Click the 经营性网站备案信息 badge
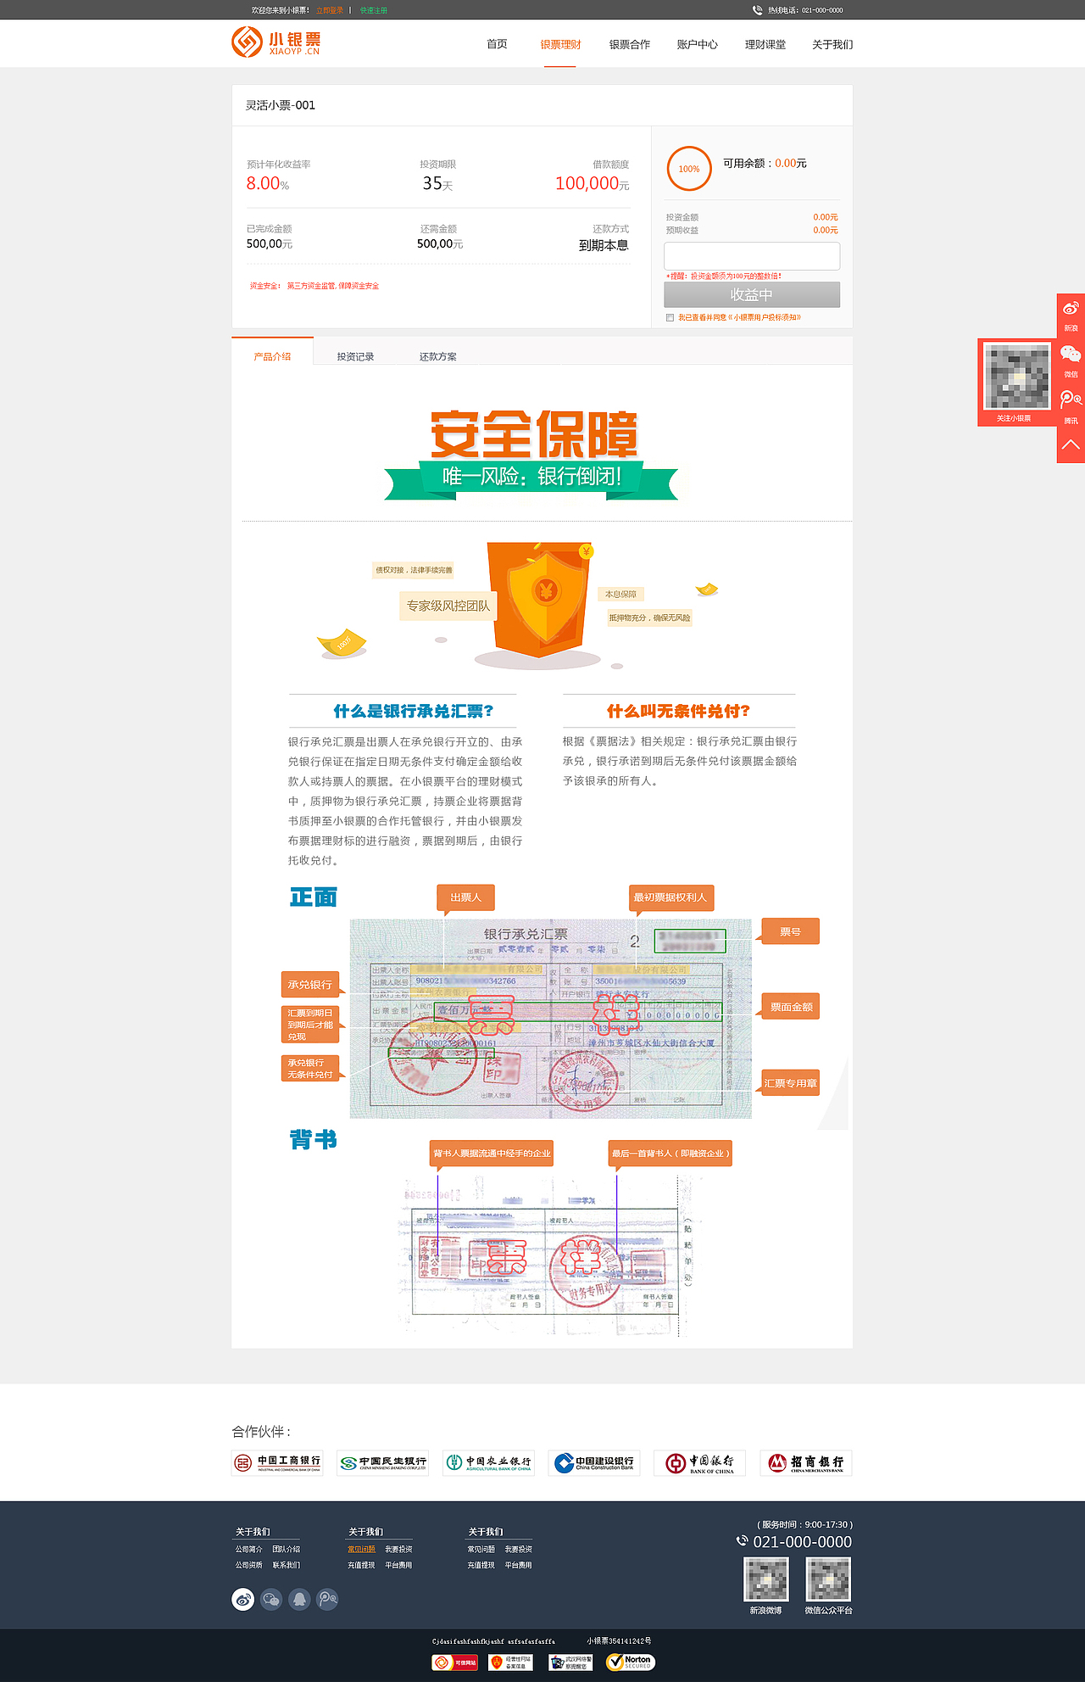The height and width of the screenshot is (1682, 1085). point(511,1662)
